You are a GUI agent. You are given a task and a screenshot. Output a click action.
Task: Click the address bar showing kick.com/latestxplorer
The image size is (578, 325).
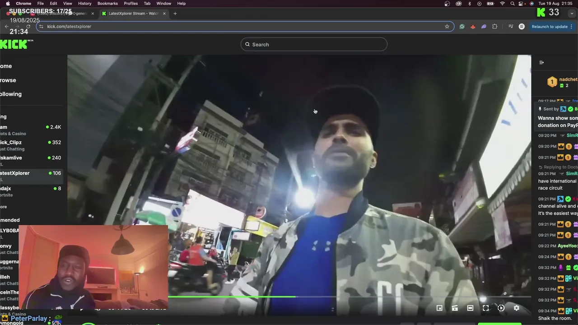coord(245,27)
